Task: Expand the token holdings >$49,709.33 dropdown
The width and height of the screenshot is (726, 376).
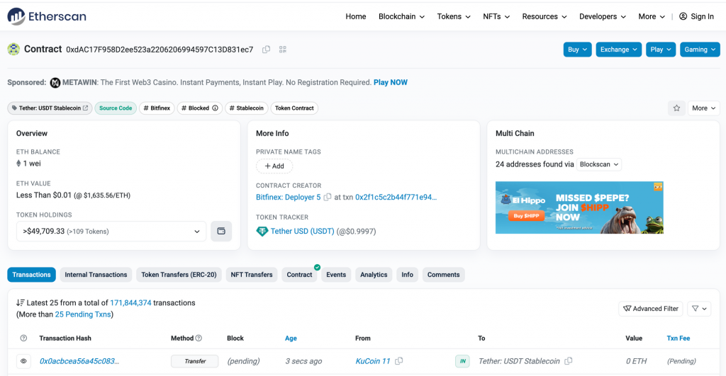Action: coord(111,232)
